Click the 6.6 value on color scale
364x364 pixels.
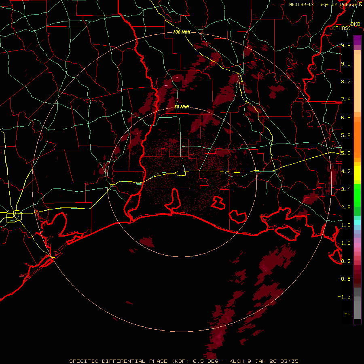(346, 117)
